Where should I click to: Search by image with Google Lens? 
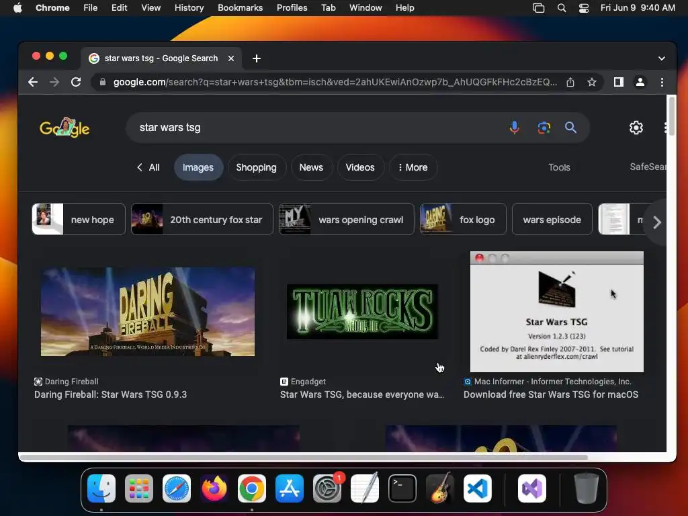click(x=544, y=128)
